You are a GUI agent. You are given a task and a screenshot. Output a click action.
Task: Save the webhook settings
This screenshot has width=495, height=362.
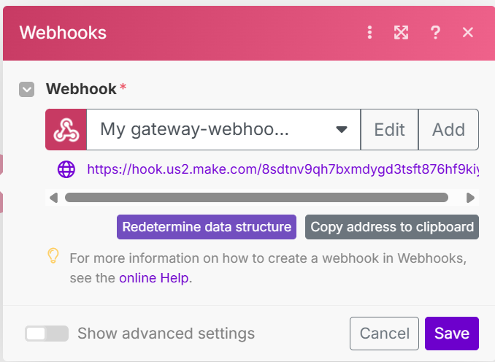click(451, 334)
